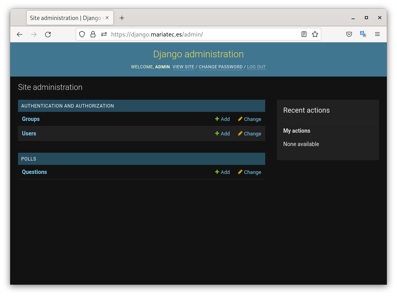Viewport: 397px width, 296px height.
Task: Click the Change Password link
Action: click(220, 67)
